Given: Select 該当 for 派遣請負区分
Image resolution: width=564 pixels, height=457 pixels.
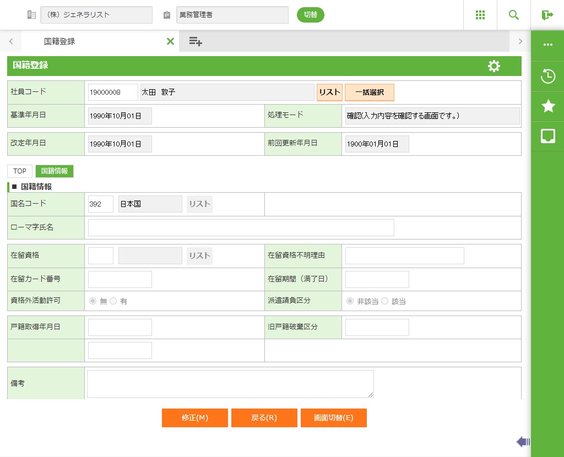Looking at the screenshot, I should (384, 301).
